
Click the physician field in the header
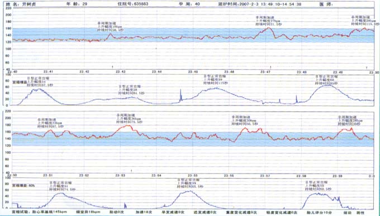click(x=326, y=4)
